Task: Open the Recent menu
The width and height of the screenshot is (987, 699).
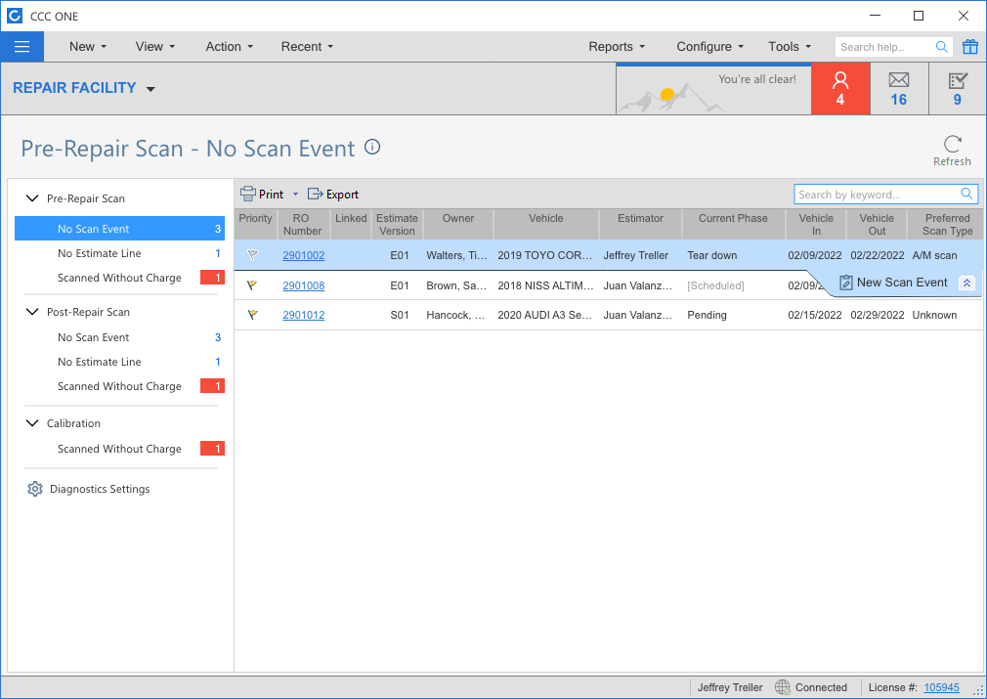Action: 307,47
